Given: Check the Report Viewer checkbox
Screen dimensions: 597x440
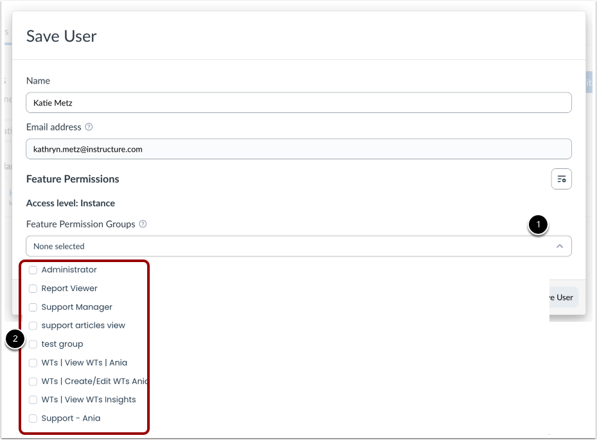Looking at the screenshot, I should pyautogui.click(x=33, y=288).
